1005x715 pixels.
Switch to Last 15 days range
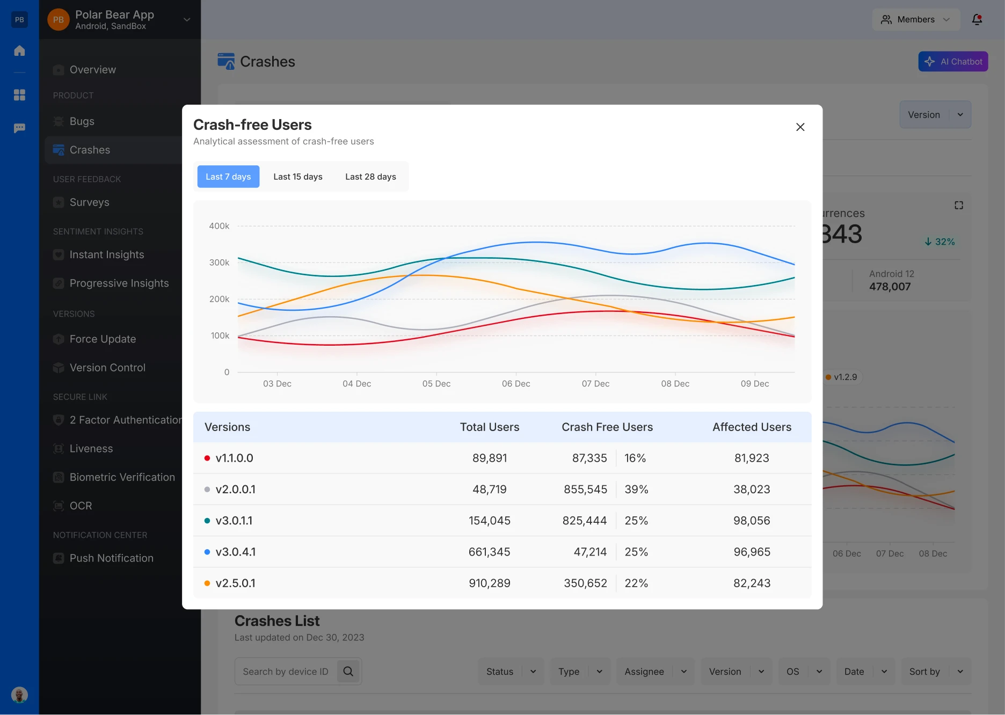point(298,177)
